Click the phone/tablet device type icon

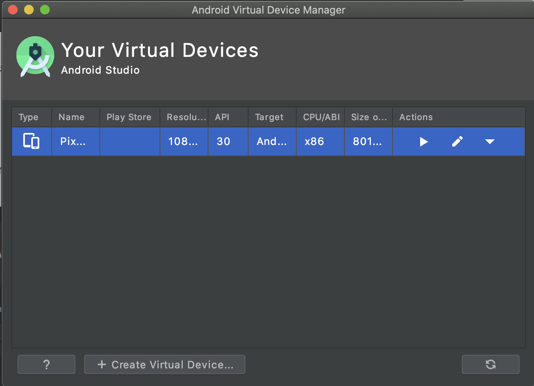pos(31,141)
